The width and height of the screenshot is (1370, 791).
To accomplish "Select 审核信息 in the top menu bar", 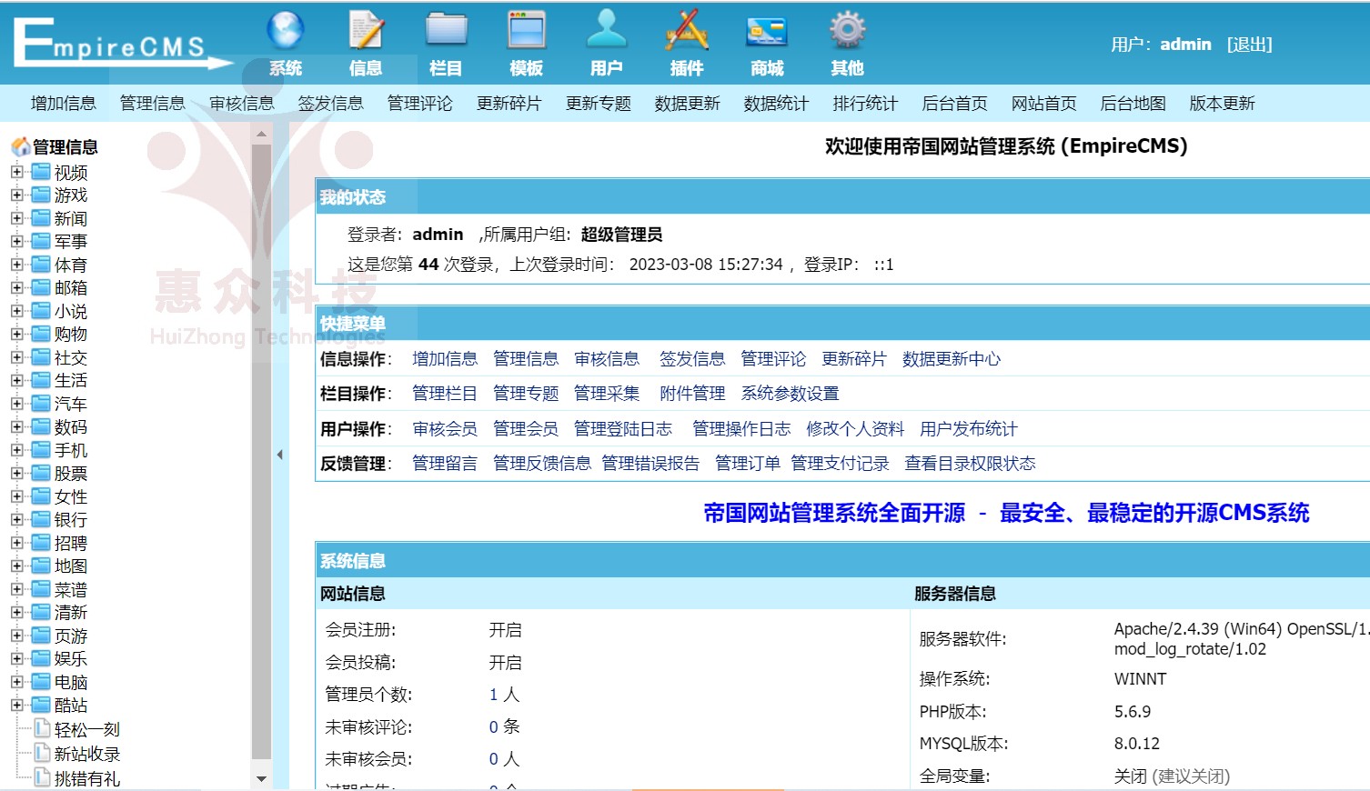I will (x=241, y=104).
